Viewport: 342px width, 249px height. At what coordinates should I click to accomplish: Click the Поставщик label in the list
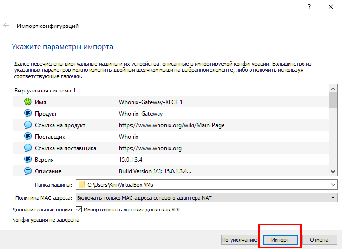tap(50, 137)
